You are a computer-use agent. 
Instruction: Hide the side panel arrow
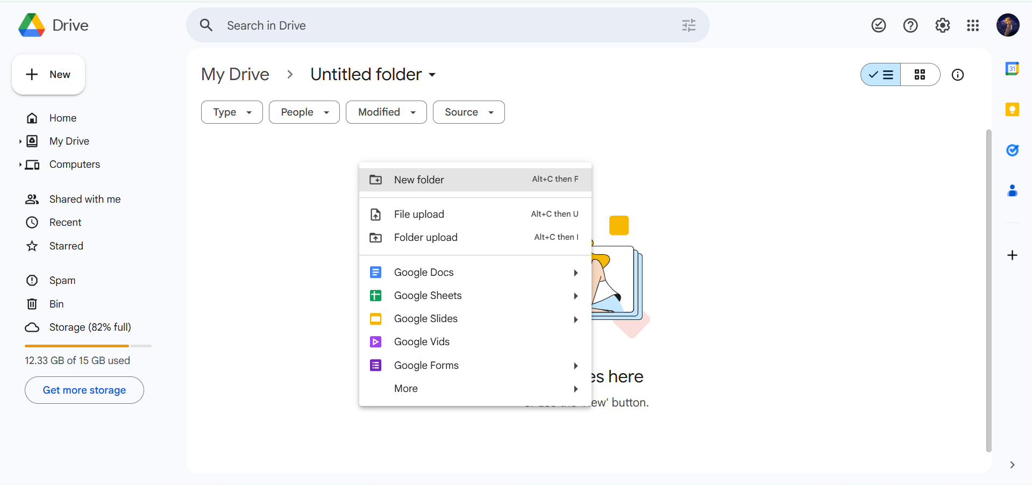1012,465
